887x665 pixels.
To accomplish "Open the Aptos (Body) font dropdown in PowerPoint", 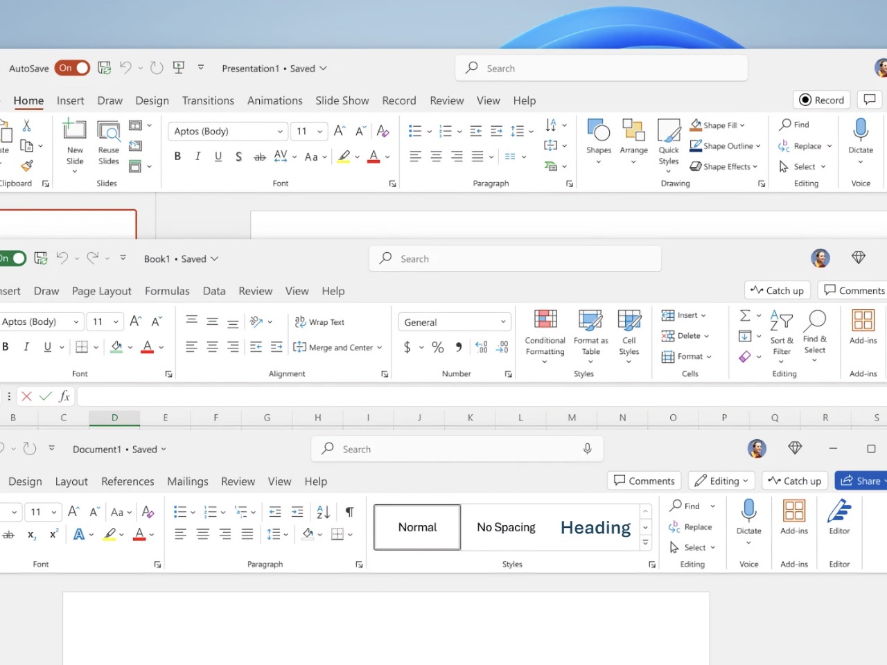I will click(279, 131).
